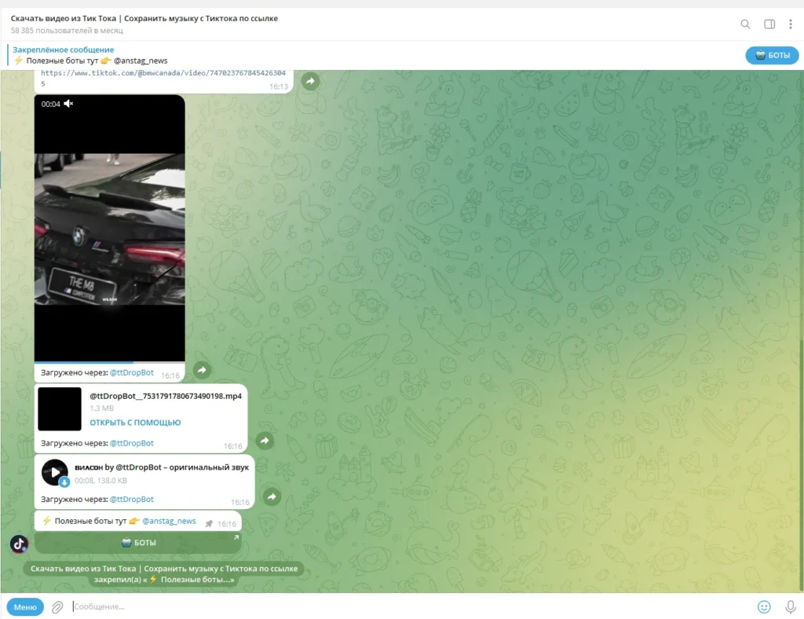Image resolution: width=804 pixels, height=619 pixels.
Task: Toggle the right sidebar panel icon
Action: point(769,24)
